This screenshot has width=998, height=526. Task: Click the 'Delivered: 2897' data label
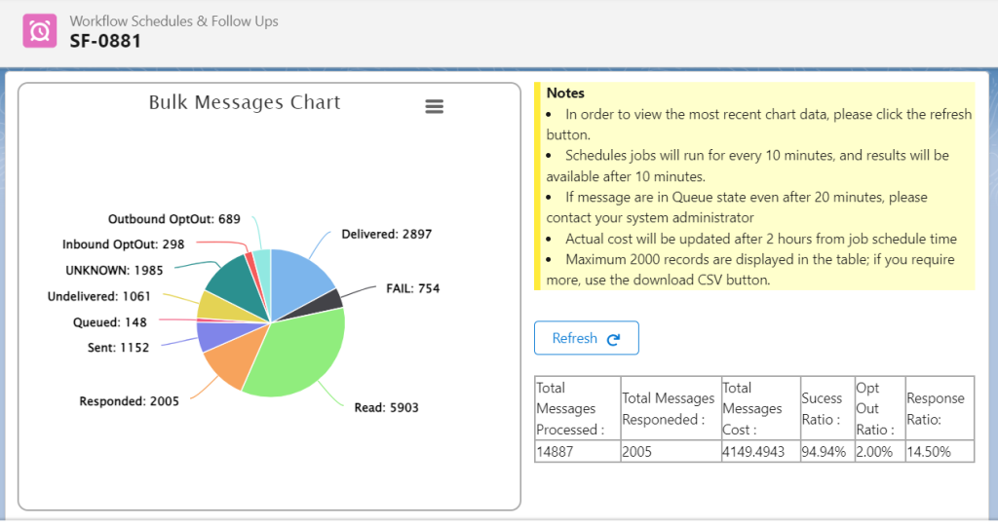[386, 234]
